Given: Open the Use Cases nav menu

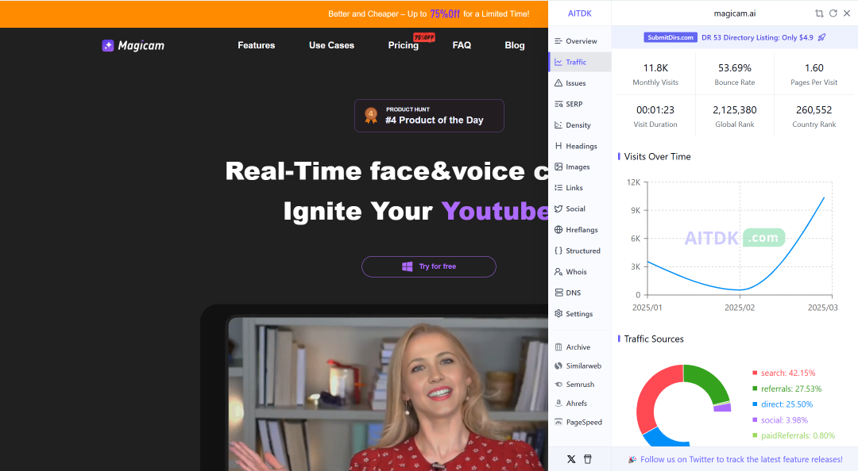Looking at the screenshot, I should pyautogui.click(x=331, y=45).
